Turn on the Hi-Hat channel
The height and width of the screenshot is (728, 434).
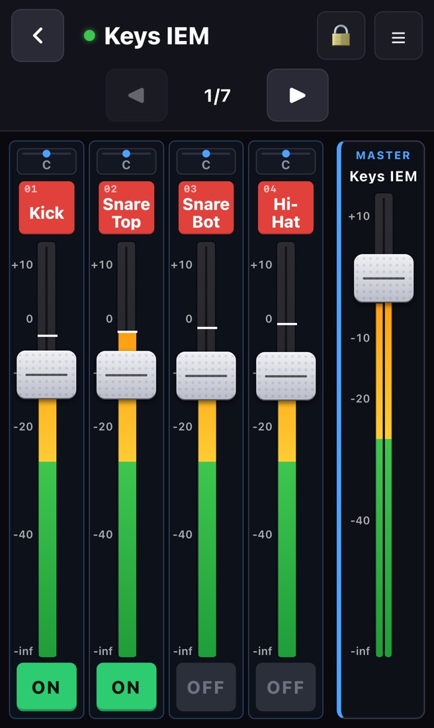(286, 687)
